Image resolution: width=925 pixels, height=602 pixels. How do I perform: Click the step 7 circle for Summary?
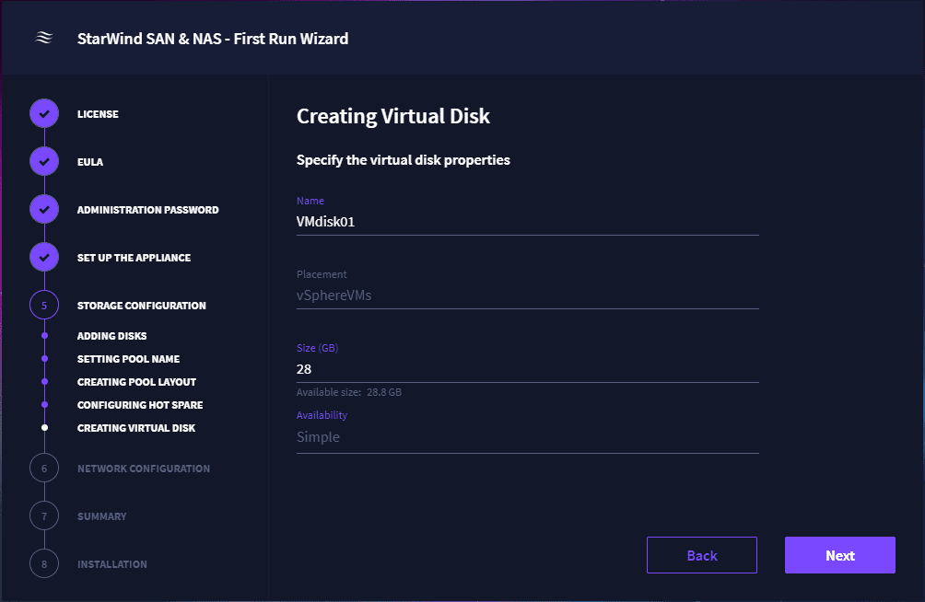point(43,515)
